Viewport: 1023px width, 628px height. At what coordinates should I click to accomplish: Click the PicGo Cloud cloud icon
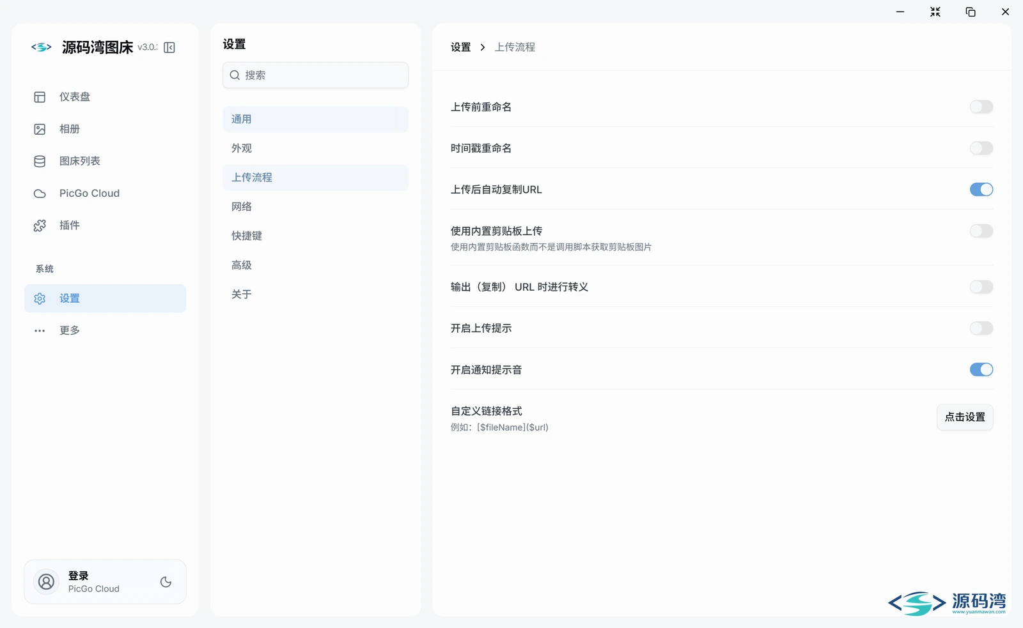click(40, 194)
